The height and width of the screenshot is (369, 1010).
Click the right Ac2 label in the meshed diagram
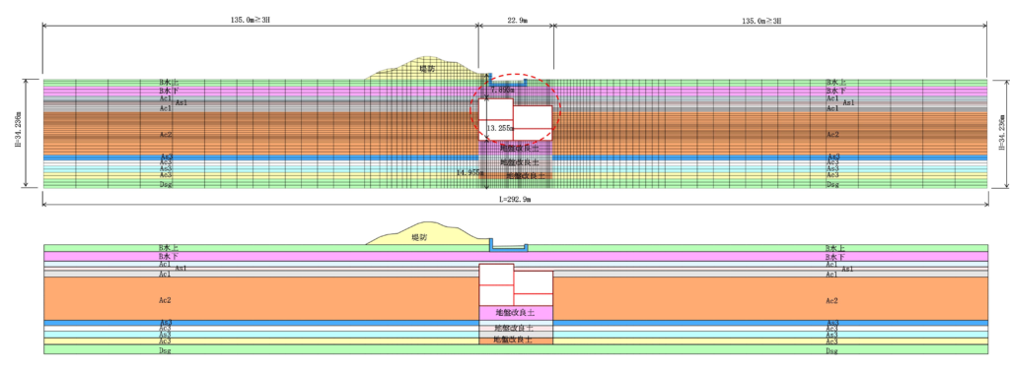(832, 135)
